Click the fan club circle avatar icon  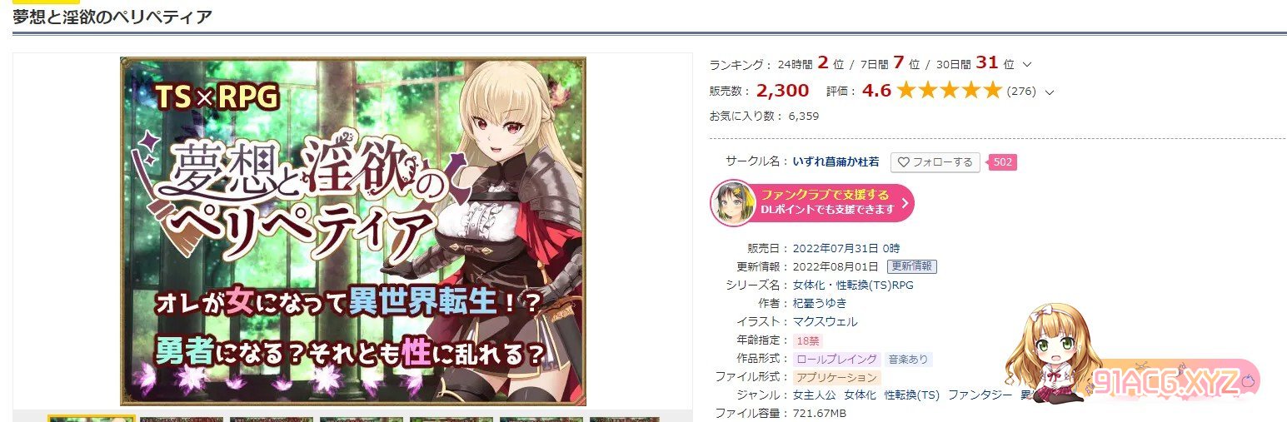coord(733,202)
